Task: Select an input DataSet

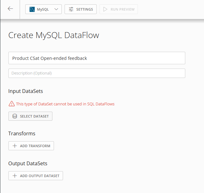Action: (31, 116)
